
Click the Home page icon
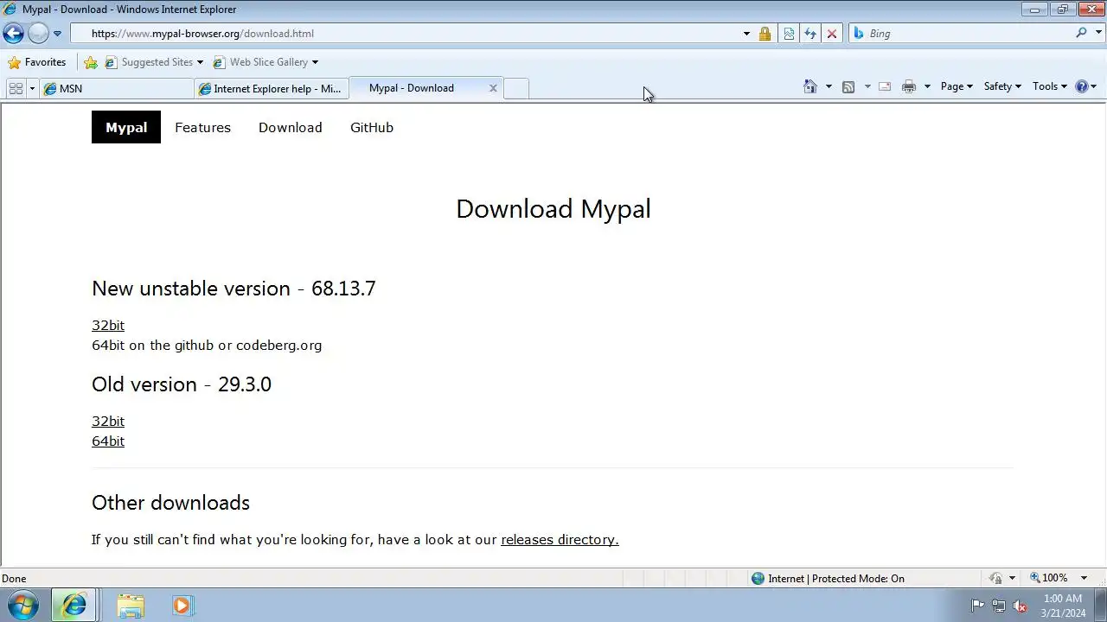coord(810,86)
